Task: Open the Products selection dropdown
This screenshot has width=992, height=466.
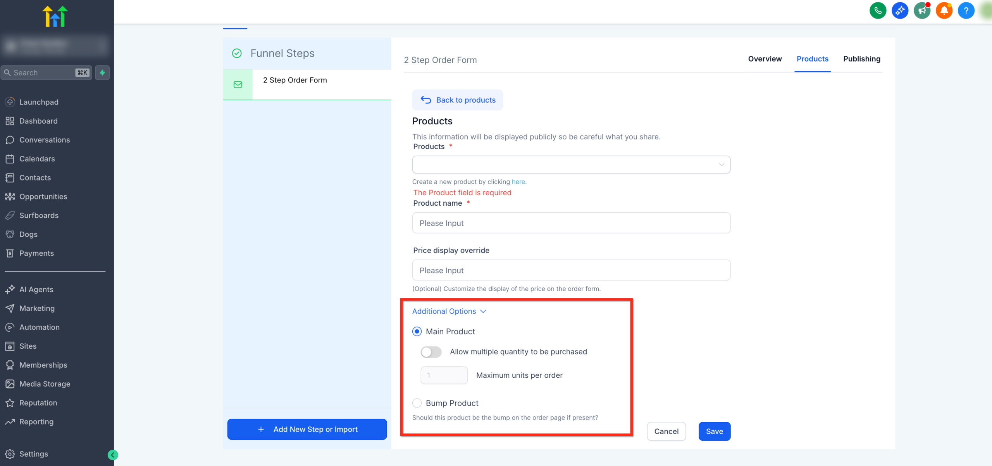Action: pos(570,164)
